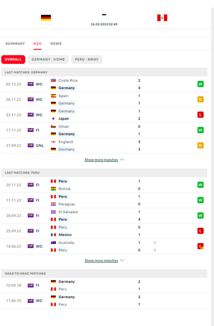The image size is (214, 326).
Task: Click the vertical scrollbar on the right
Action: coord(212,166)
